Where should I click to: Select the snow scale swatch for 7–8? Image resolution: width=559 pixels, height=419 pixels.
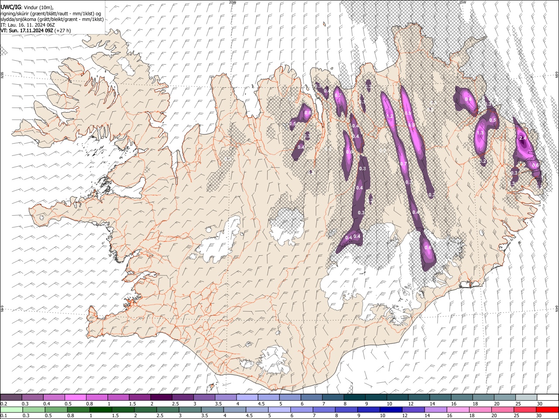point(333,397)
